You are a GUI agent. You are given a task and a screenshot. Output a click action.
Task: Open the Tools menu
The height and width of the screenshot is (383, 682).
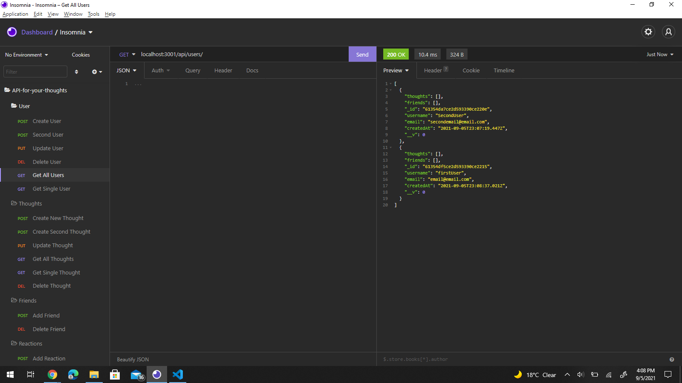tap(93, 14)
